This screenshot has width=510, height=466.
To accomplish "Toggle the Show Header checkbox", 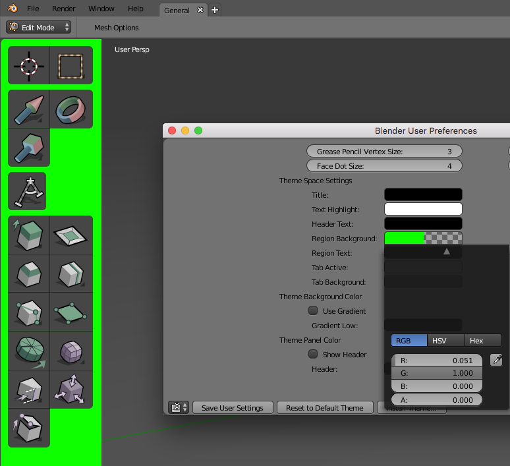I will pyautogui.click(x=313, y=354).
